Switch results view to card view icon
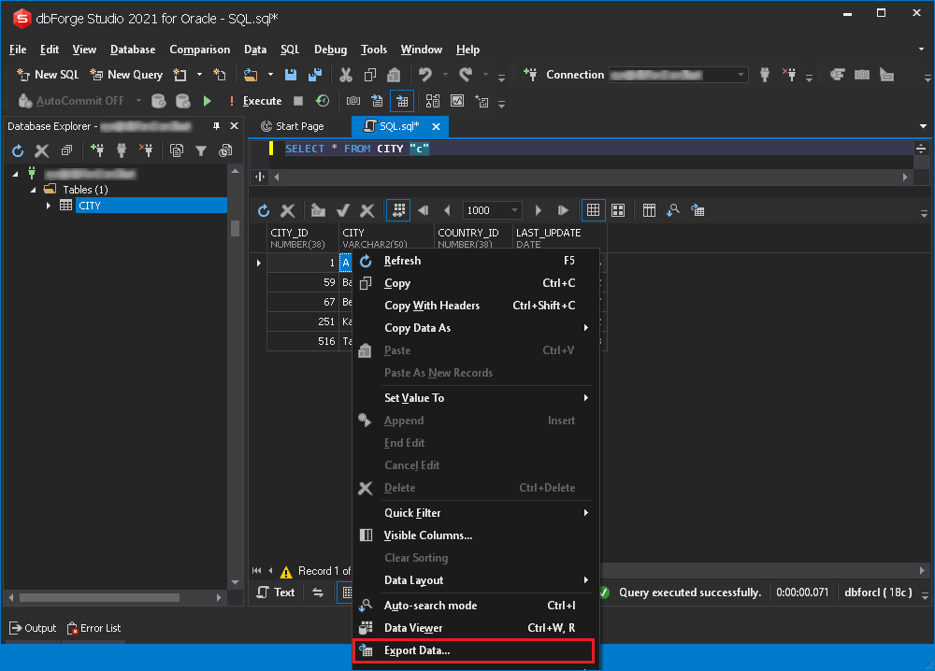Screen dimensions: 935x671 pos(618,209)
